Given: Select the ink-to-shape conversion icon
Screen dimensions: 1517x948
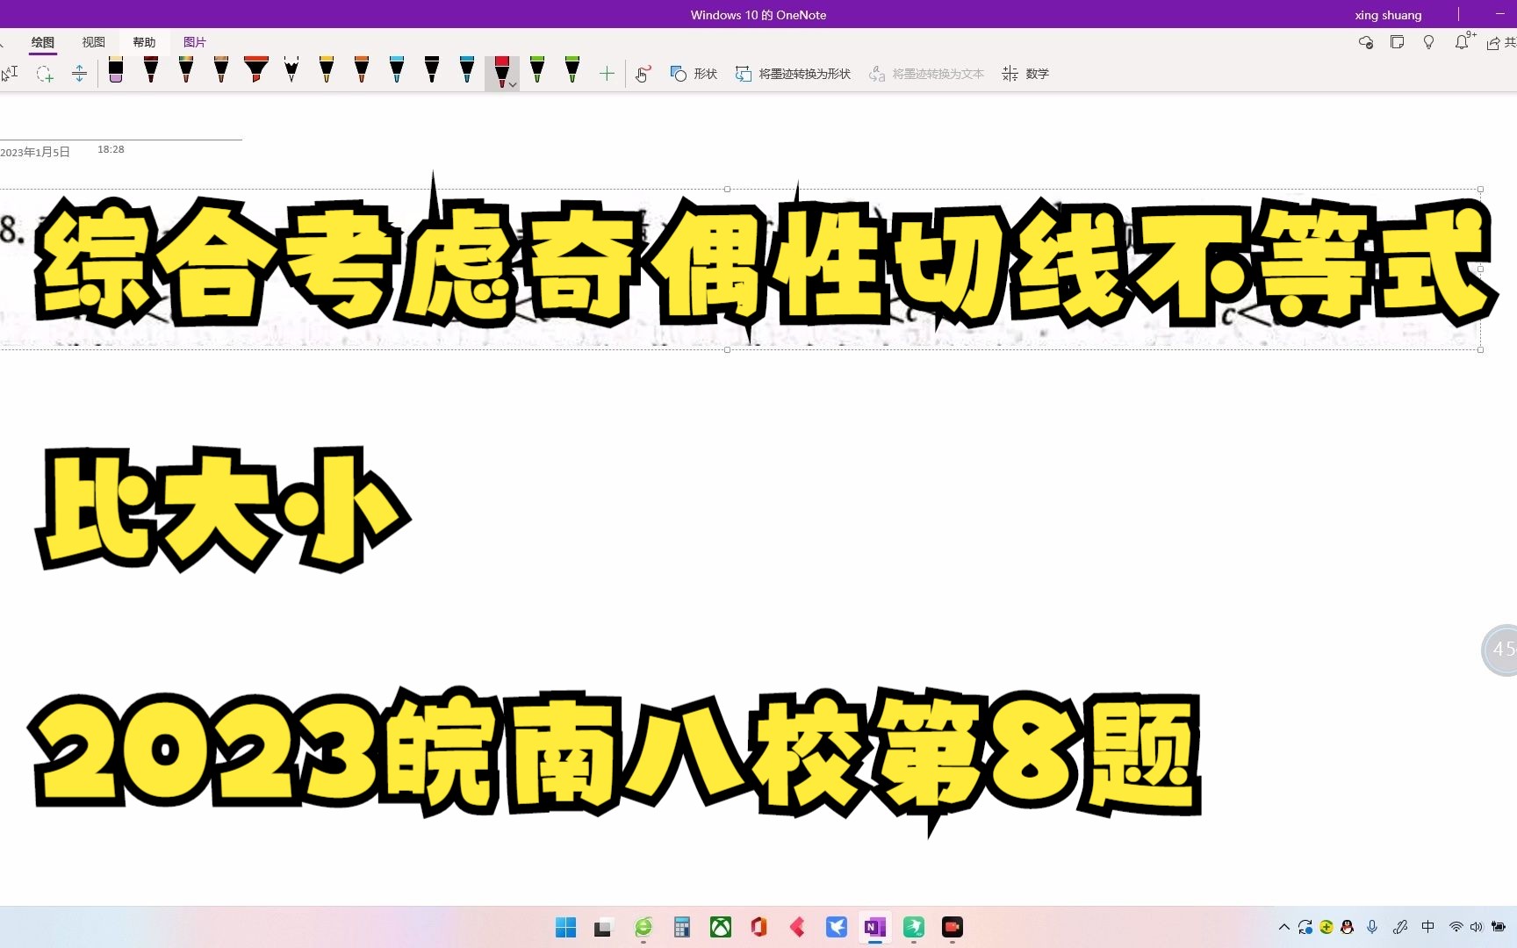Looking at the screenshot, I should (x=743, y=74).
